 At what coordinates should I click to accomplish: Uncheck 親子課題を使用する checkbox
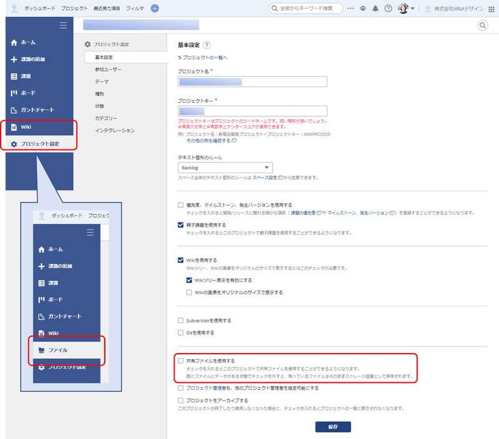[x=181, y=225]
